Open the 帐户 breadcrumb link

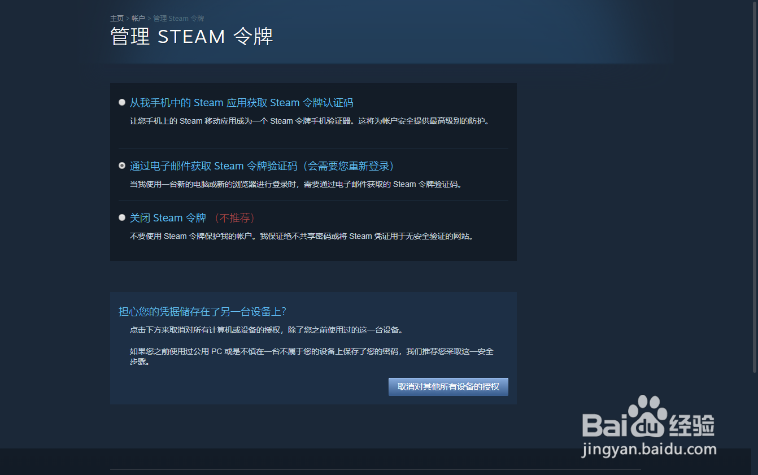point(138,19)
